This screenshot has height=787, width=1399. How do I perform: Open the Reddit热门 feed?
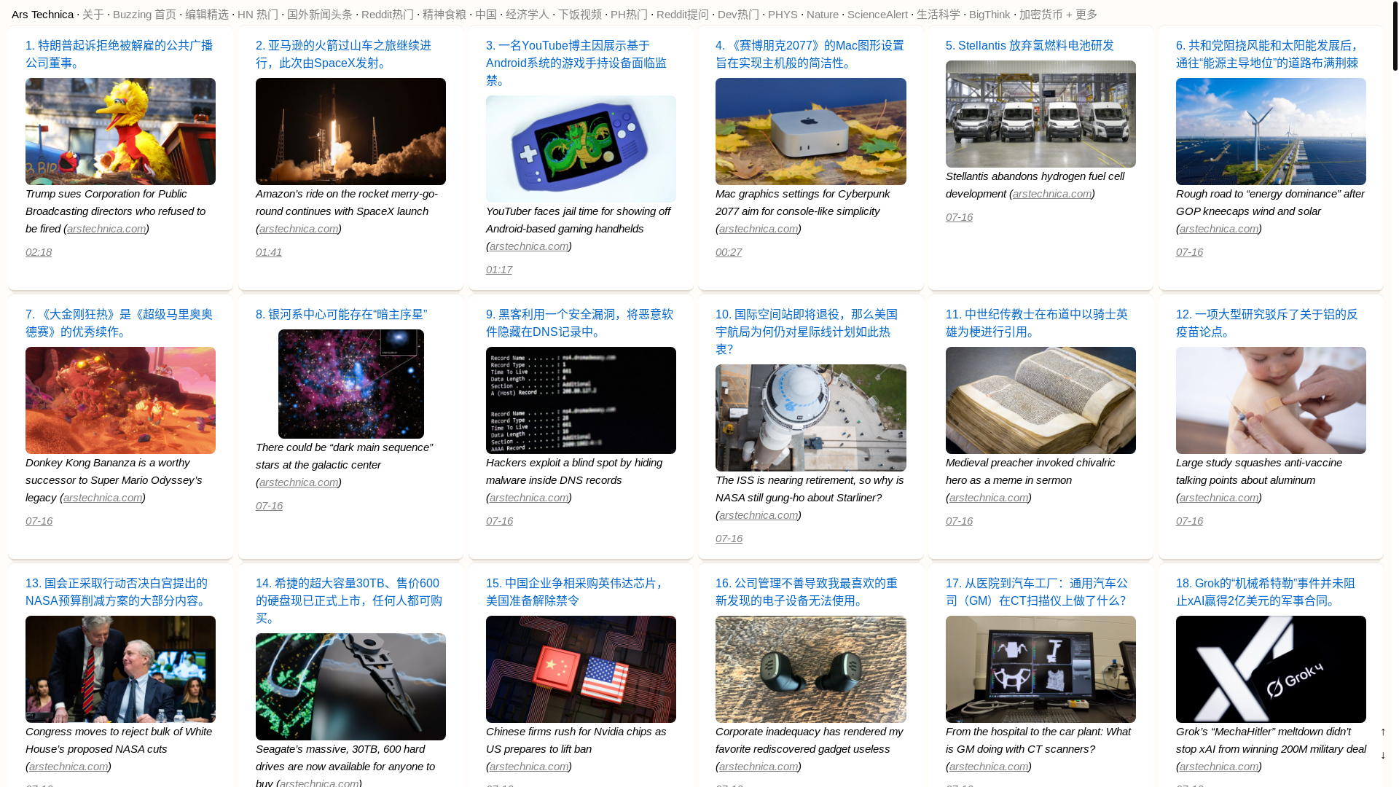tap(388, 14)
